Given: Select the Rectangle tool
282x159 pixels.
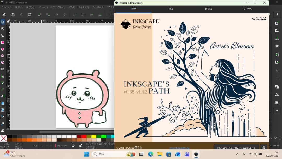Looking at the screenshot, I should click(3, 42).
